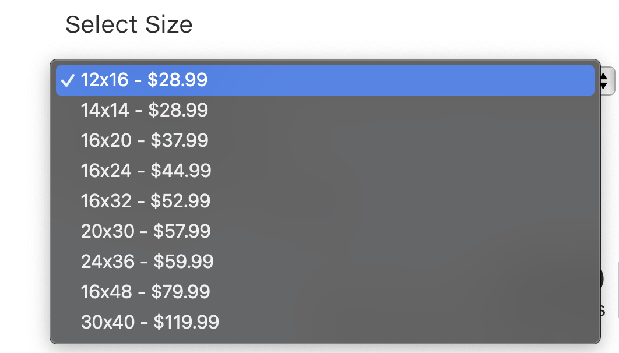Select the 12x16 - $28.99 option
This screenshot has width=619, height=353.
tap(144, 80)
